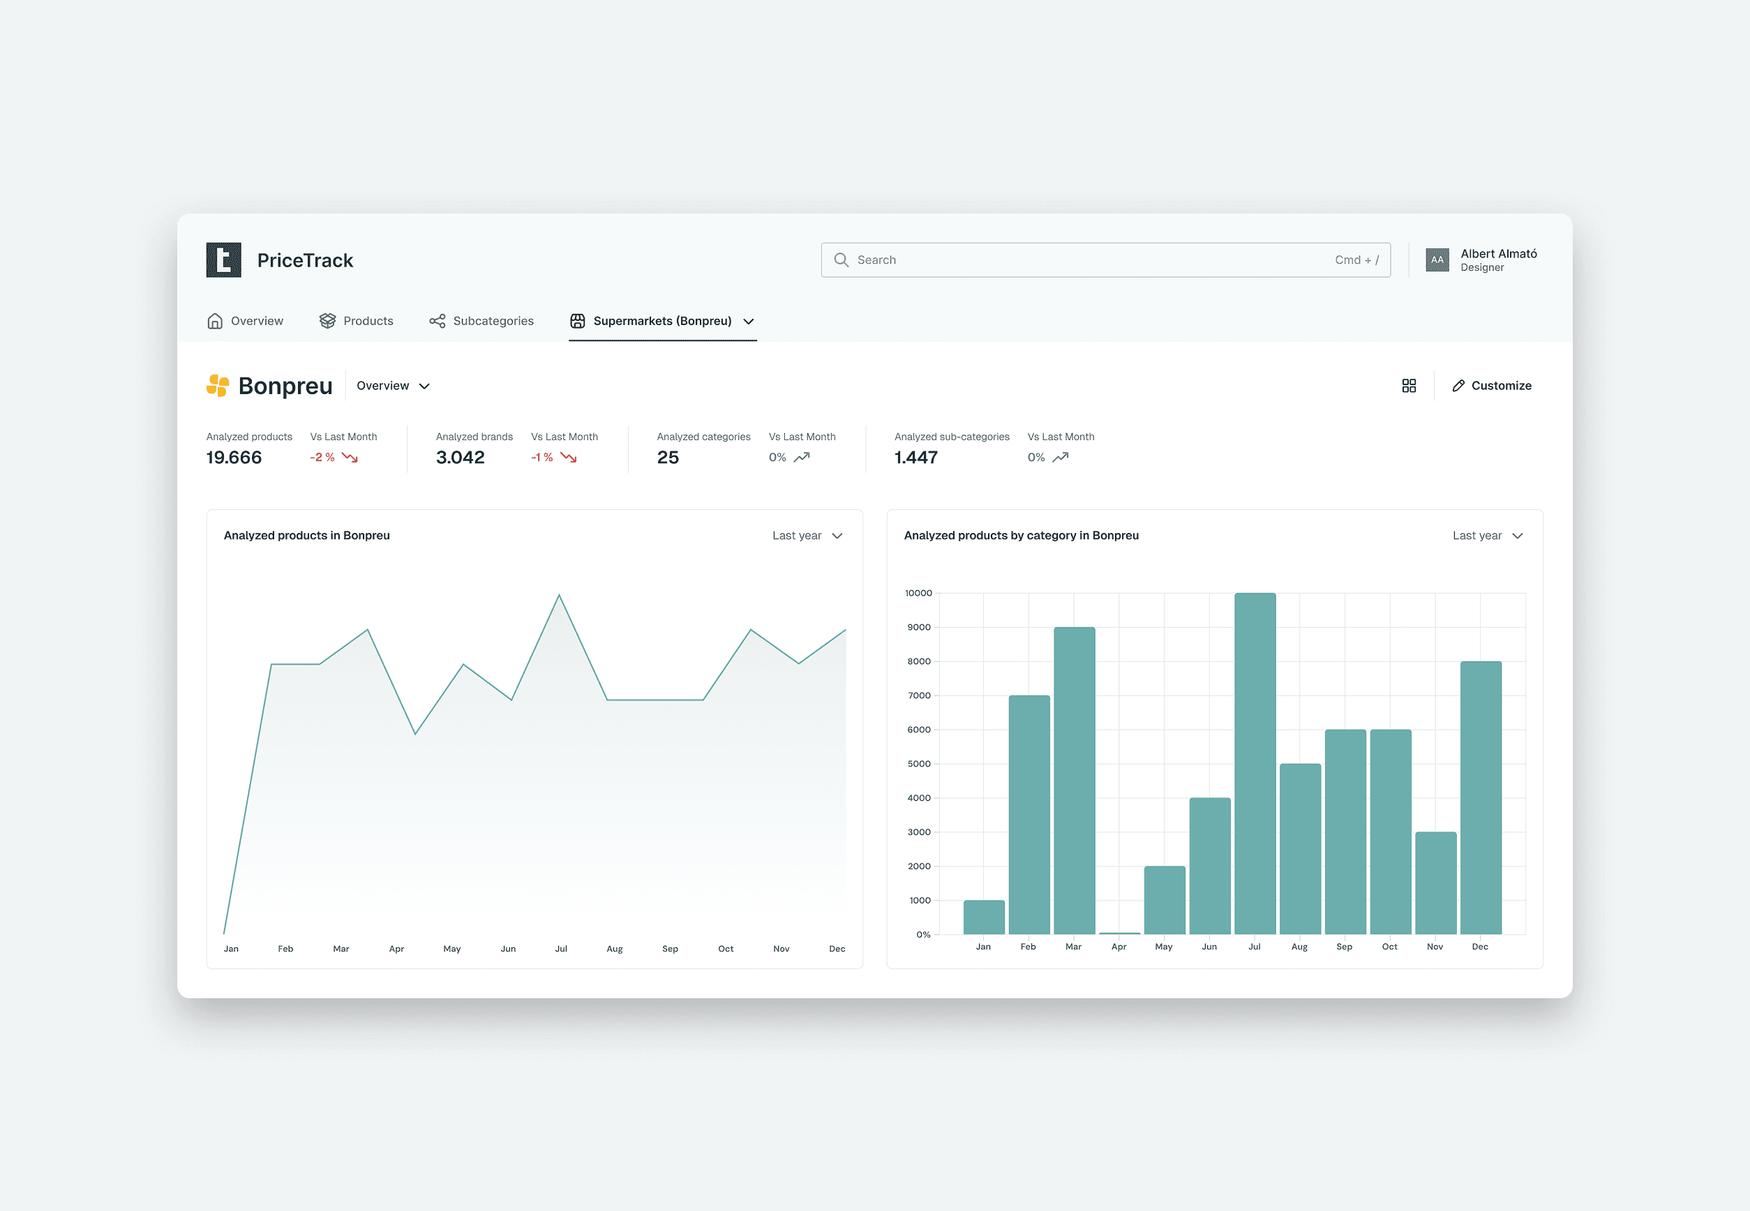Click the AA user avatar
Screen dimensions: 1750x1211
point(1437,260)
